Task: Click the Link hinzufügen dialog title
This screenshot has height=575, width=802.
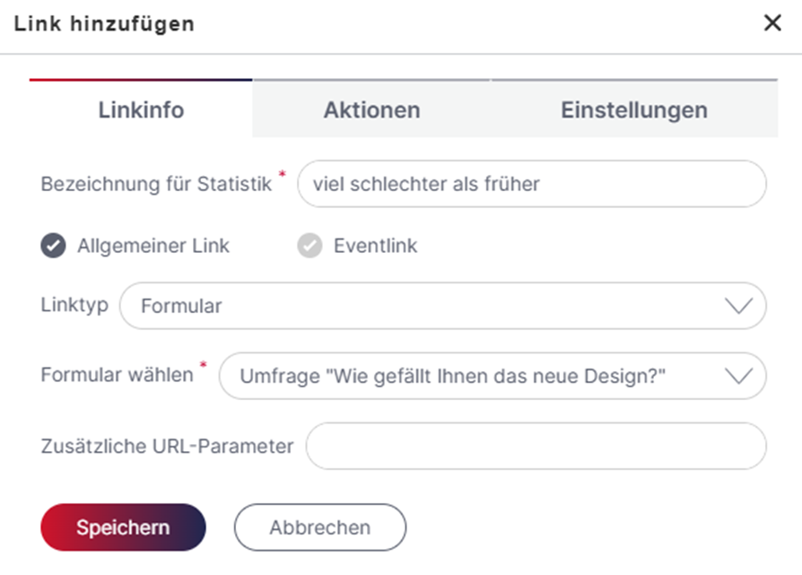Action: (104, 24)
